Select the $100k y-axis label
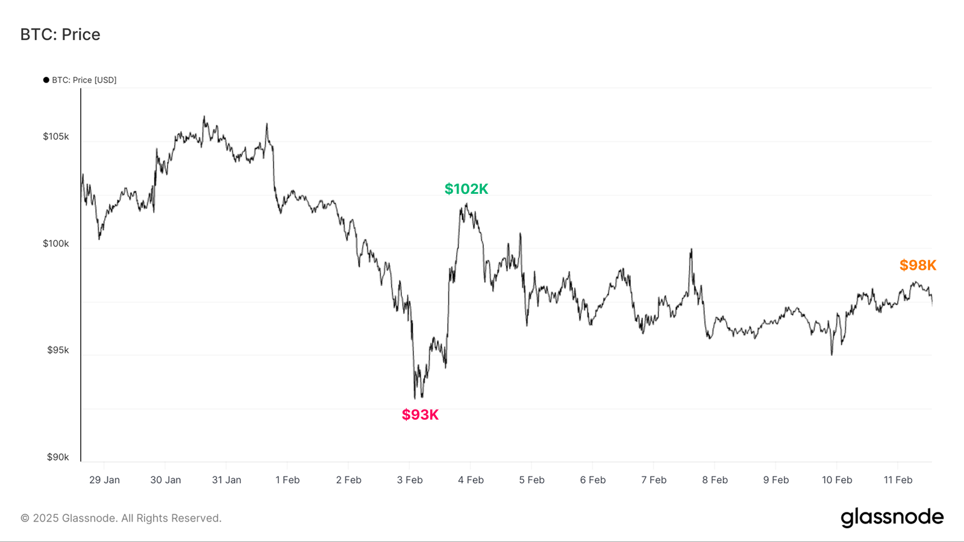Image resolution: width=964 pixels, height=542 pixels. [x=56, y=244]
